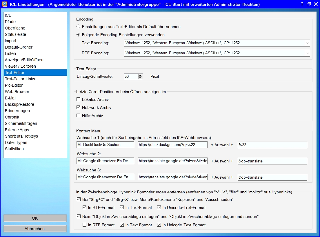The width and height of the screenshot is (320, 237).
Task: Click the ICE app icon in the title bar
Action: (x=4, y=4)
